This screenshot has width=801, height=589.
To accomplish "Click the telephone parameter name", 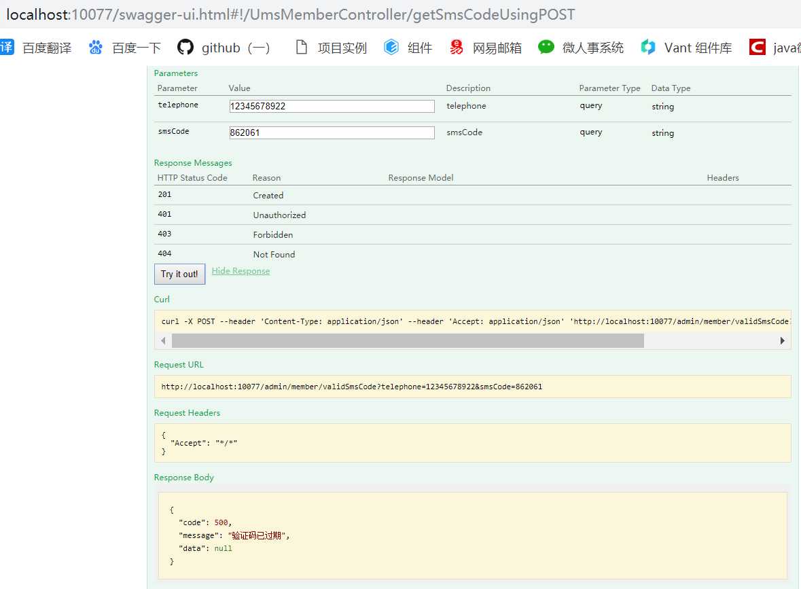I will tap(178, 105).
